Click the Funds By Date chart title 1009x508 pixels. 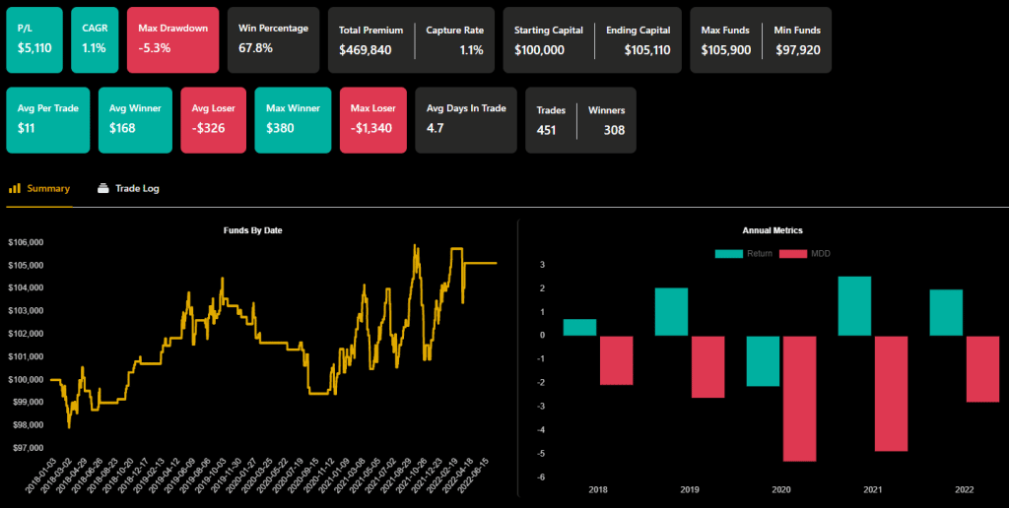pos(263,230)
